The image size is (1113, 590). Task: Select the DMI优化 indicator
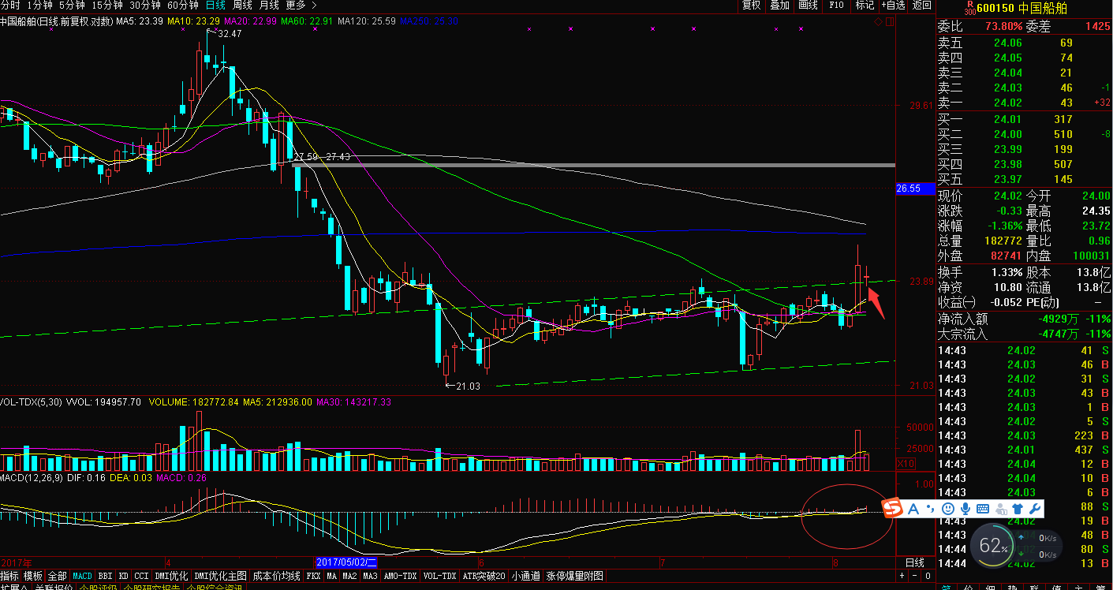172,577
